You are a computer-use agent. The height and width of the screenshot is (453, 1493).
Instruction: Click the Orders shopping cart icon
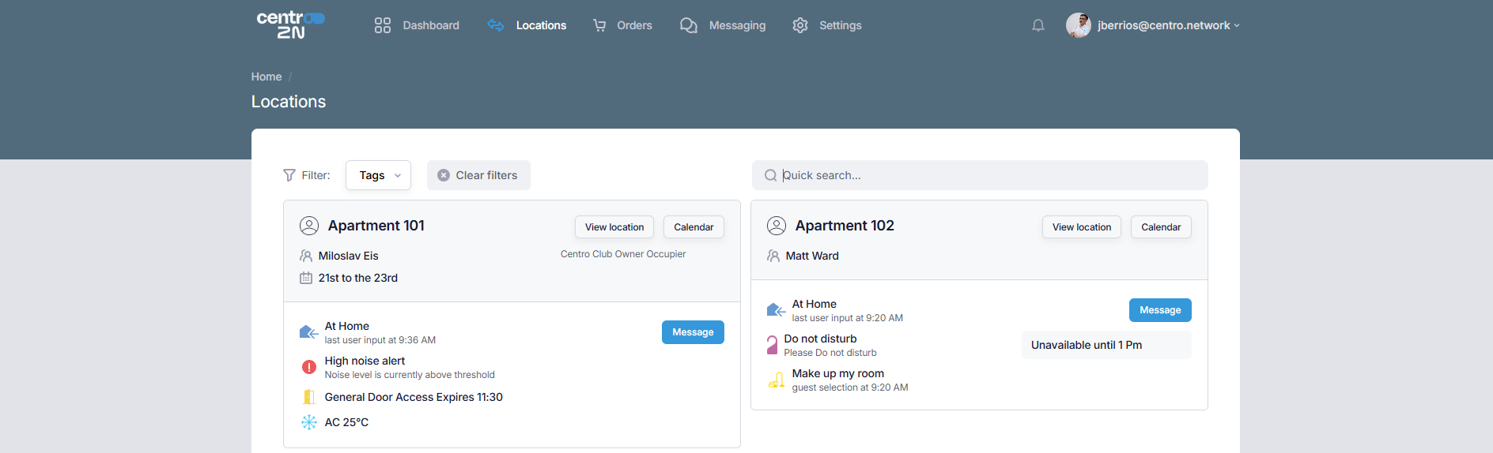pyautogui.click(x=599, y=25)
